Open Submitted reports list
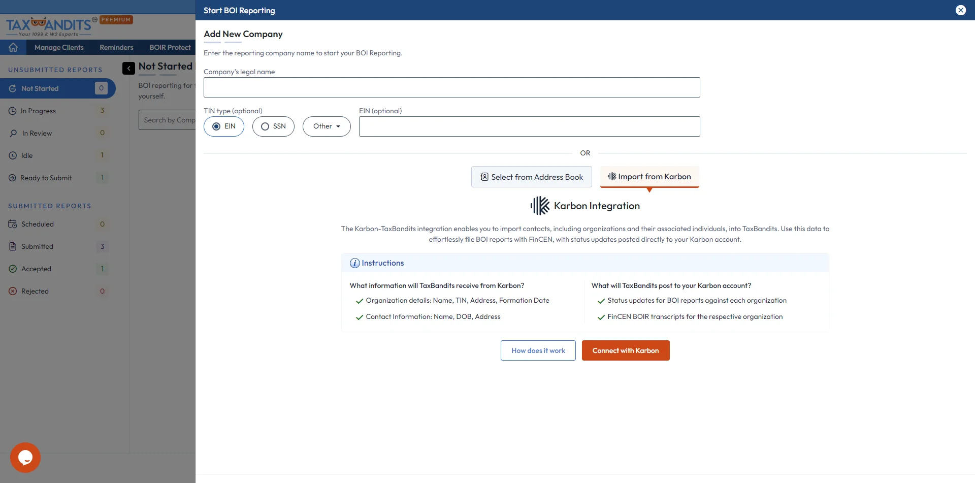The image size is (975, 483). [57, 246]
